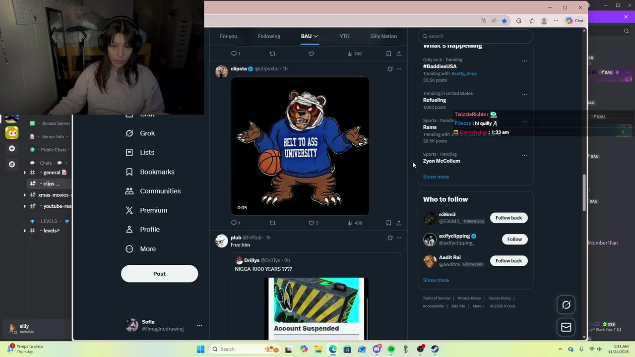Bookmark the top post with 749 views
This screenshot has height=357, width=635.
388,54
